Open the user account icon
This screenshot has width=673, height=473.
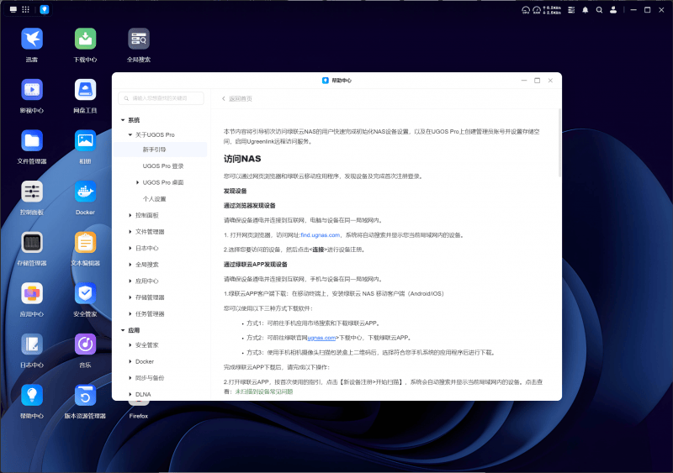pyautogui.click(x=613, y=10)
